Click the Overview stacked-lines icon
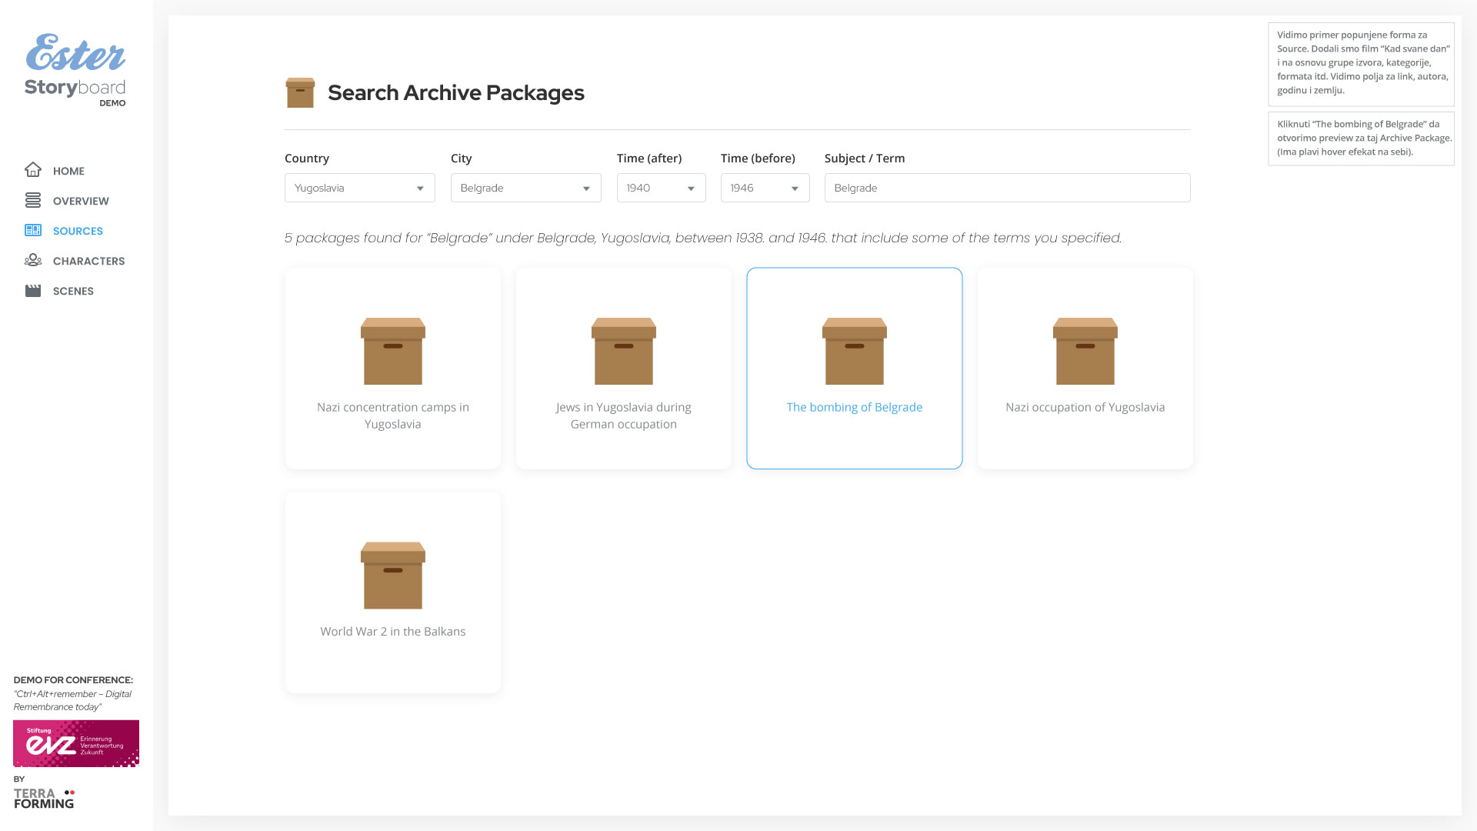Viewport: 1477px width, 831px height. (x=33, y=200)
